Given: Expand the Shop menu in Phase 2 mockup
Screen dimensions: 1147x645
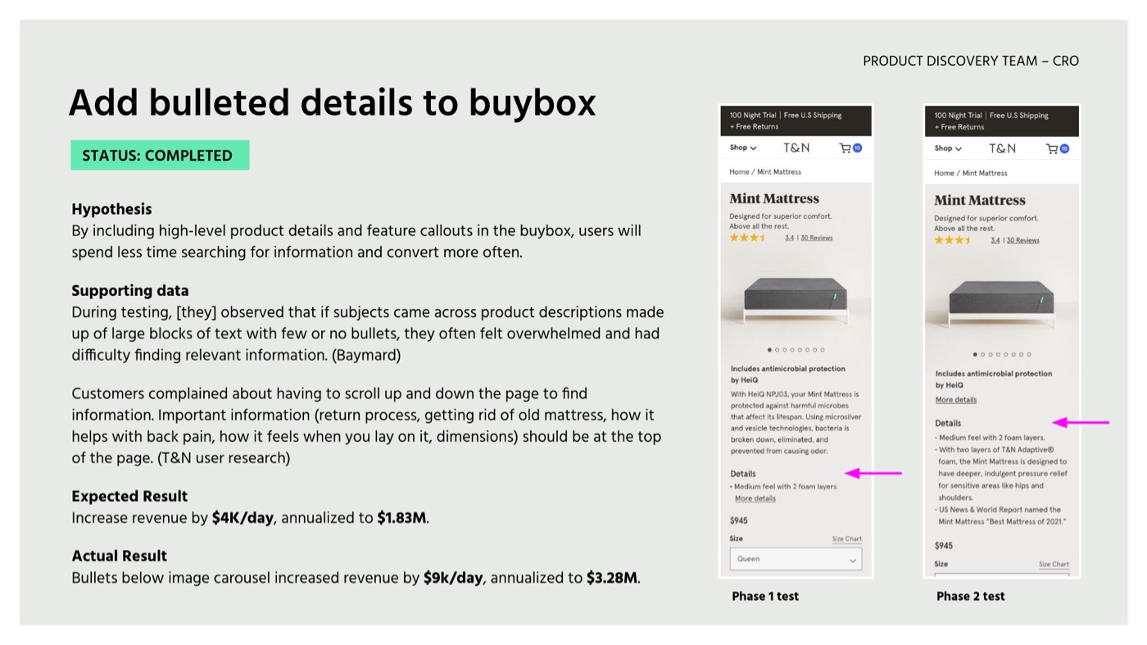Looking at the screenshot, I should (948, 149).
